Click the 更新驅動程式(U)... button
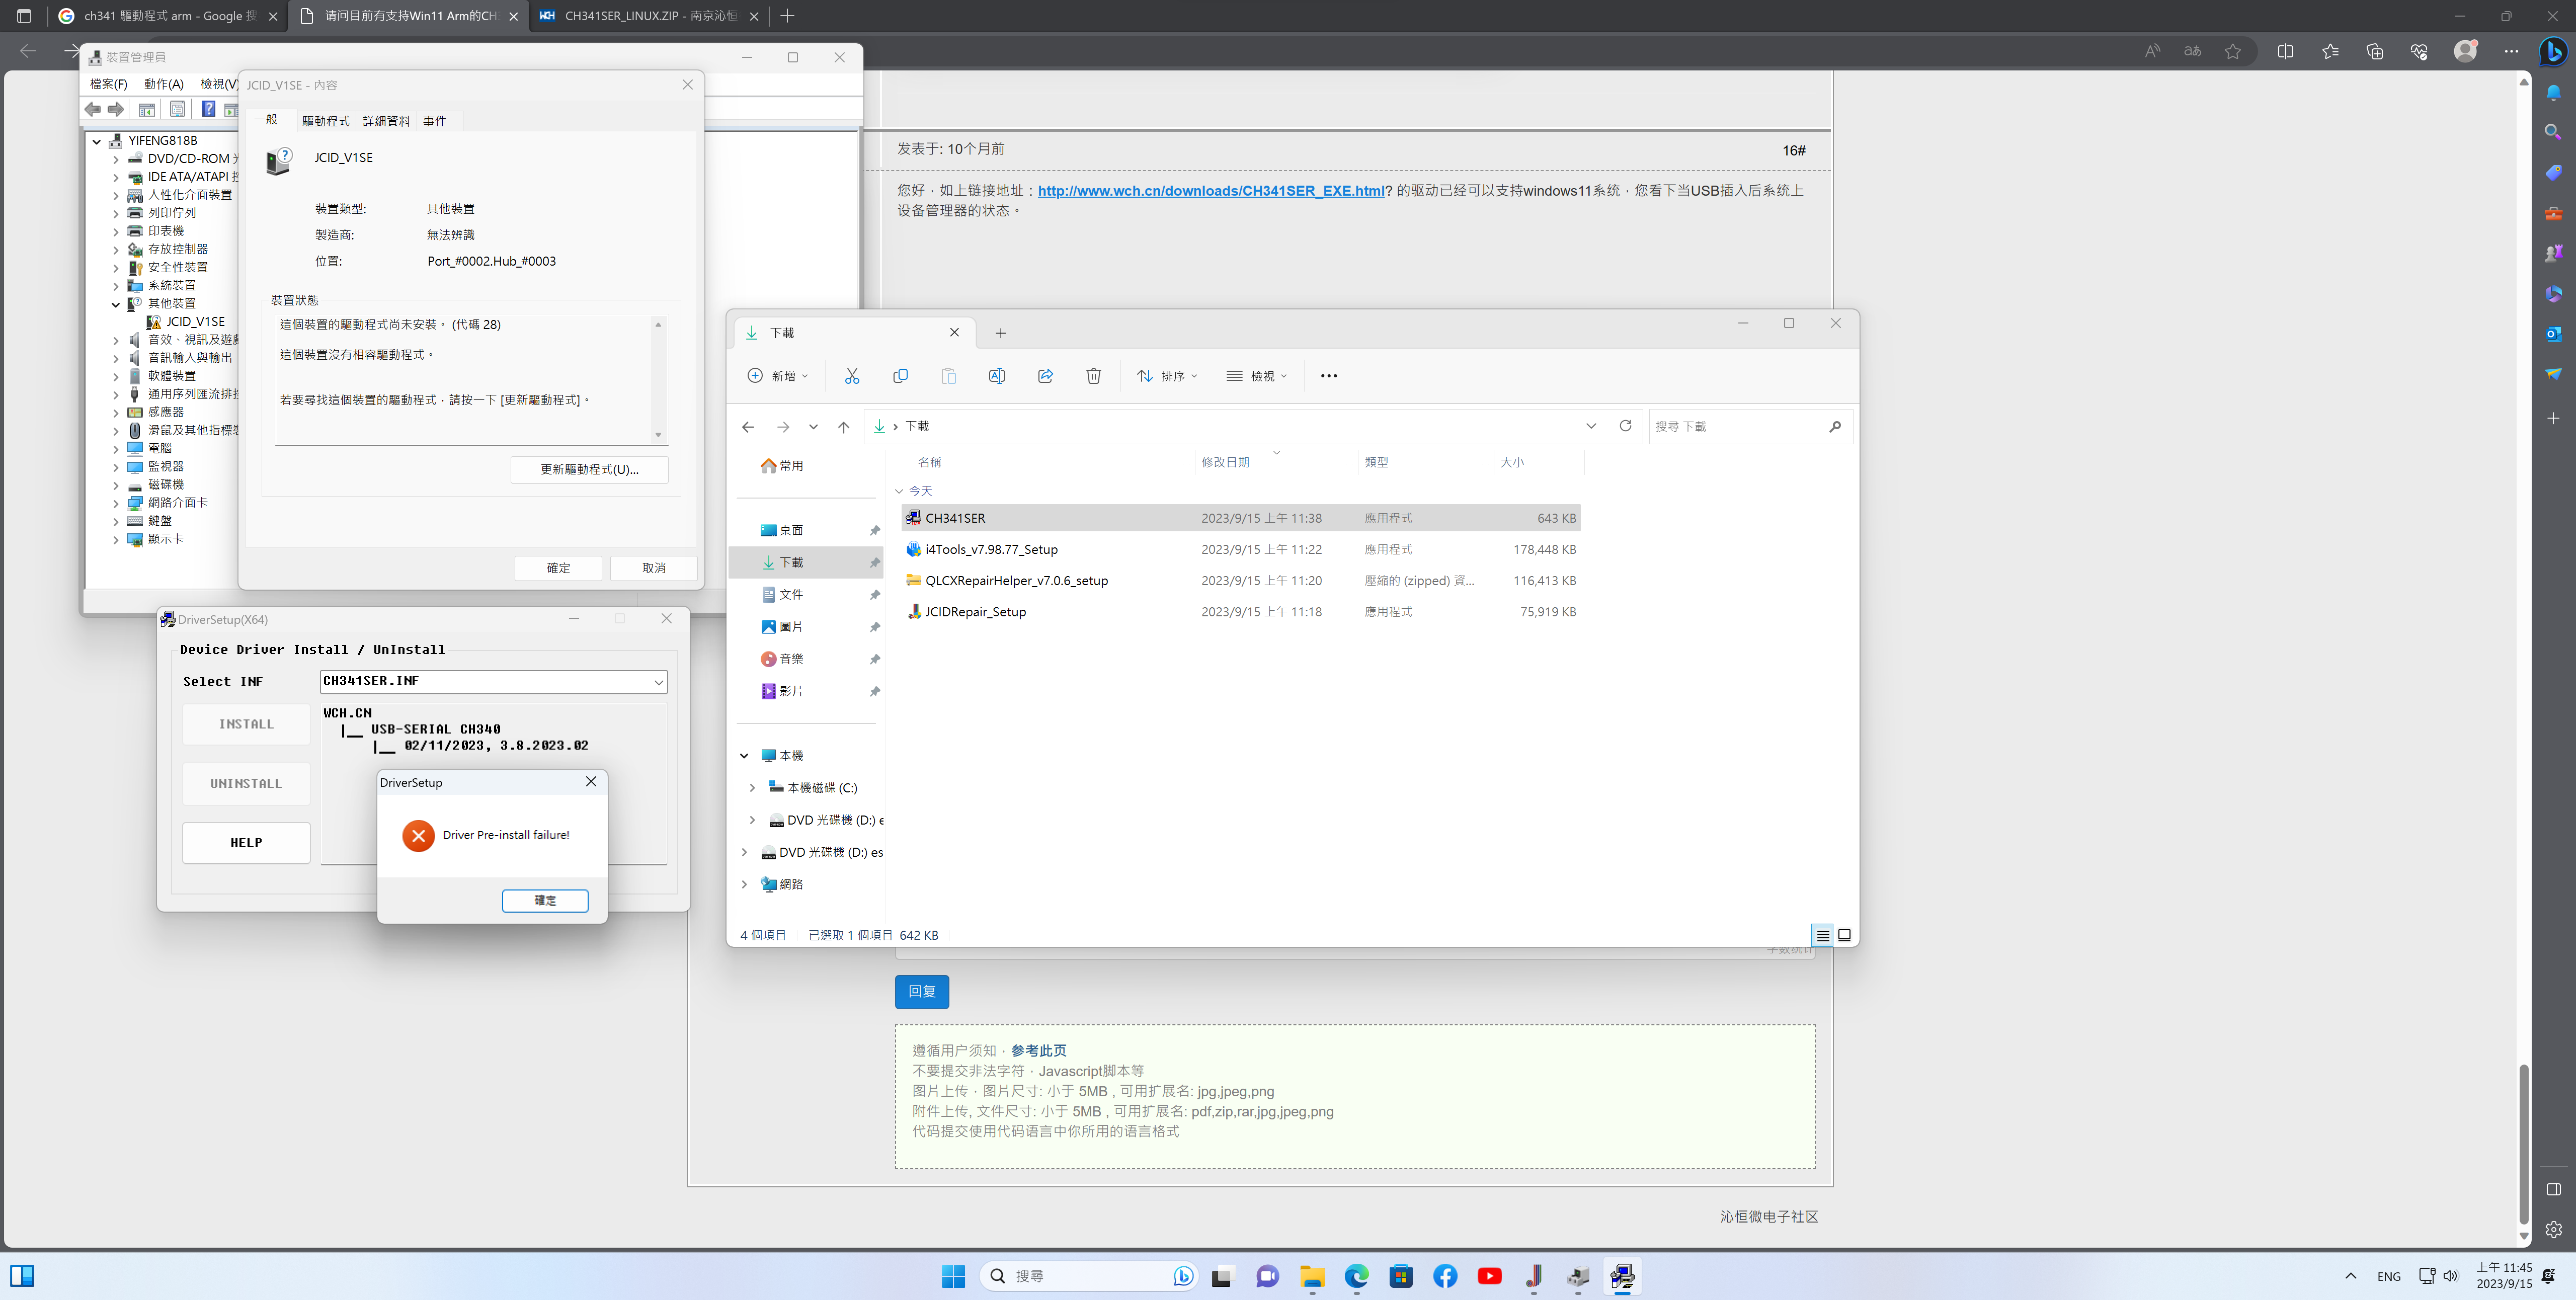Screen dimensions: 2576x1300 pos(589,469)
